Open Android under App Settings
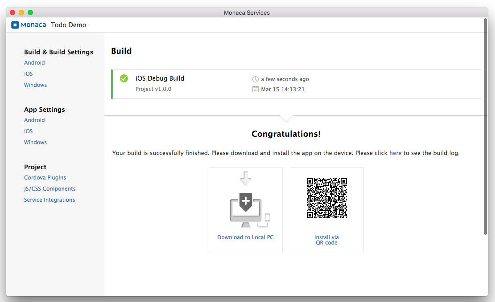The image size is (495, 302). [34, 120]
